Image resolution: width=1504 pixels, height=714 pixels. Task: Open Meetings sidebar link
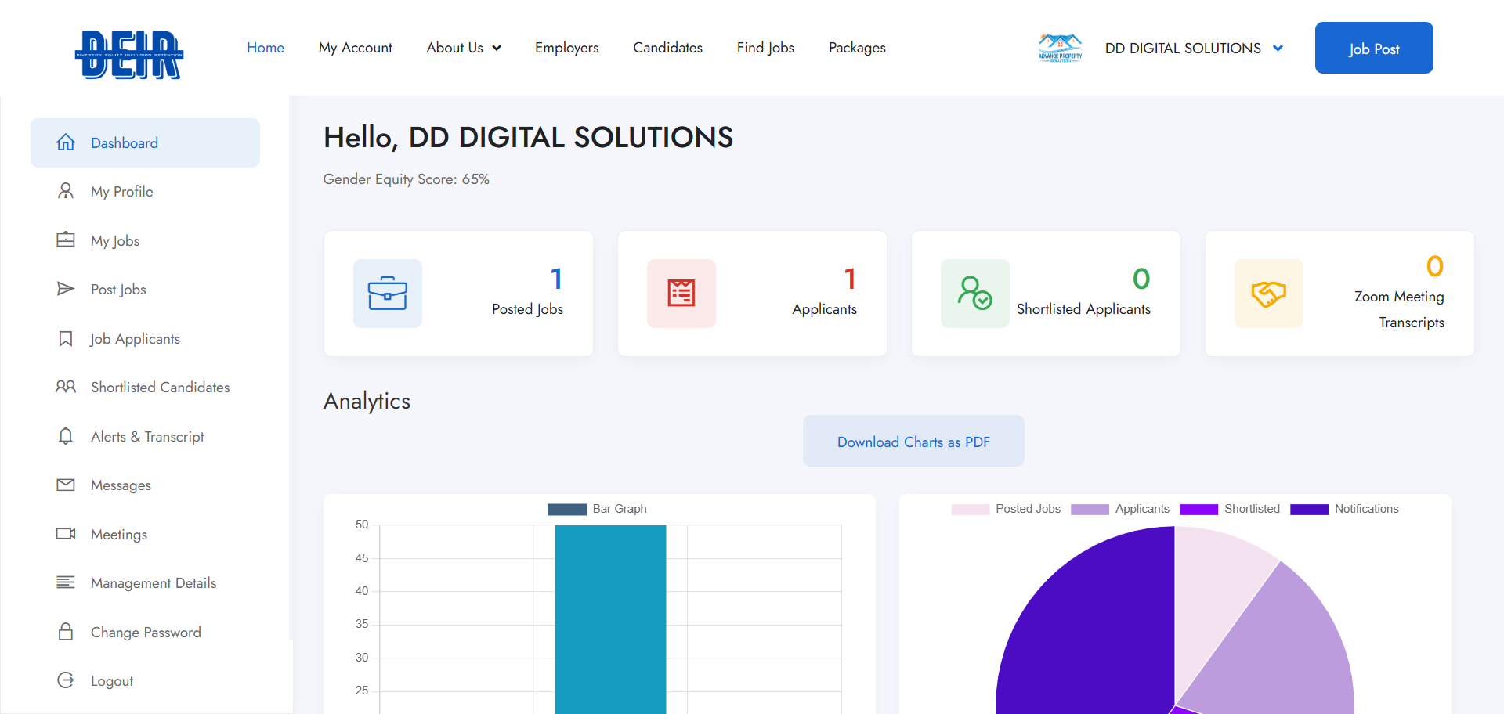(x=119, y=535)
